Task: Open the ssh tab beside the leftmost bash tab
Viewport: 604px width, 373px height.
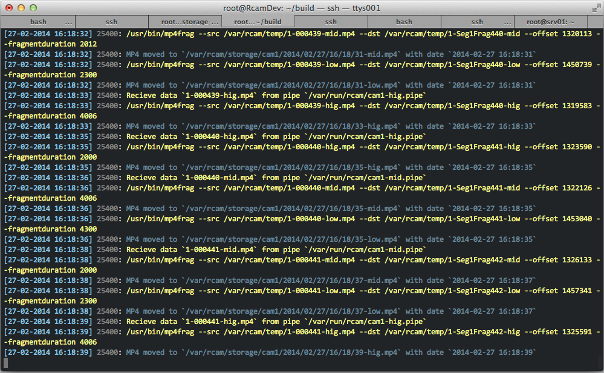Action: coord(111,22)
